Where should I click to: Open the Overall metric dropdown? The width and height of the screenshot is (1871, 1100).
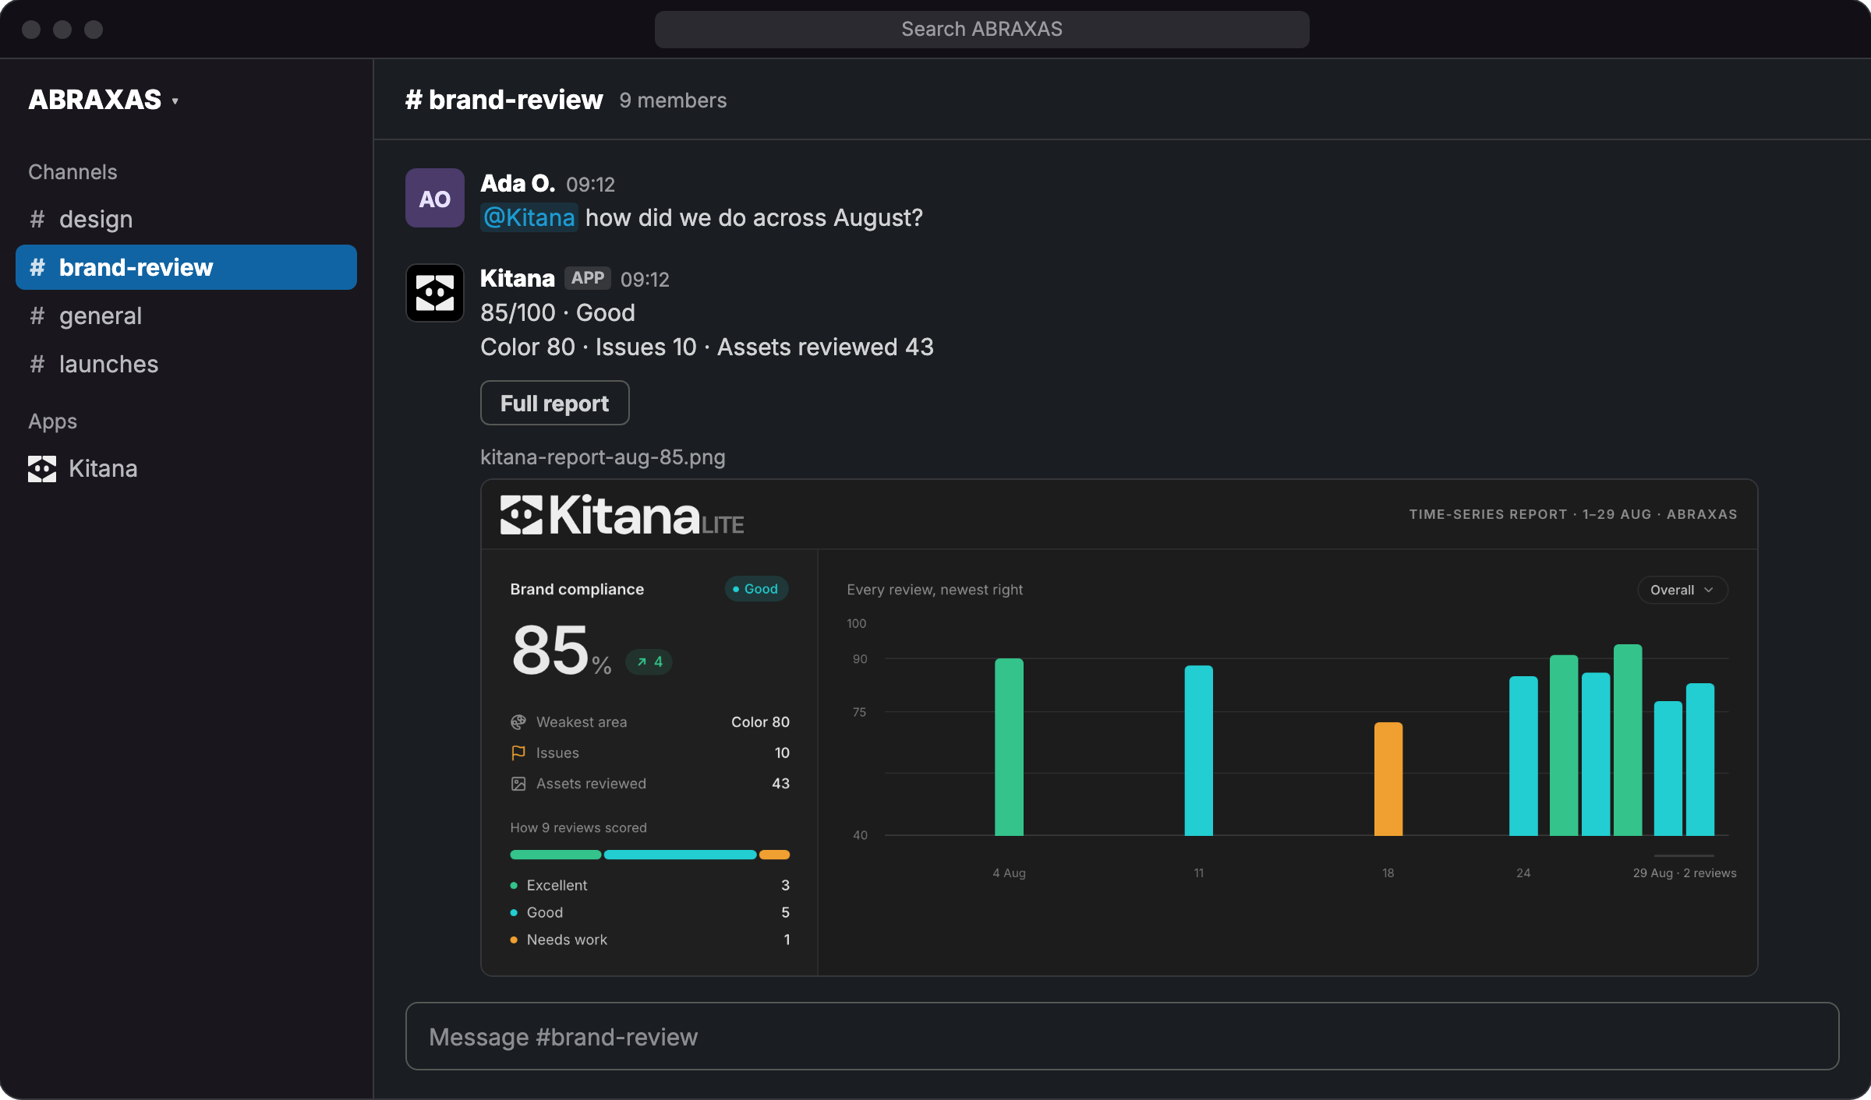1682,590
